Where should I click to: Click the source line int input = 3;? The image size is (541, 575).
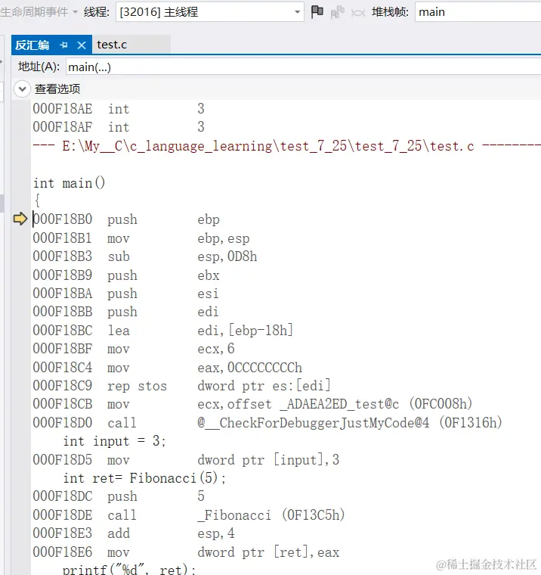(115, 441)
